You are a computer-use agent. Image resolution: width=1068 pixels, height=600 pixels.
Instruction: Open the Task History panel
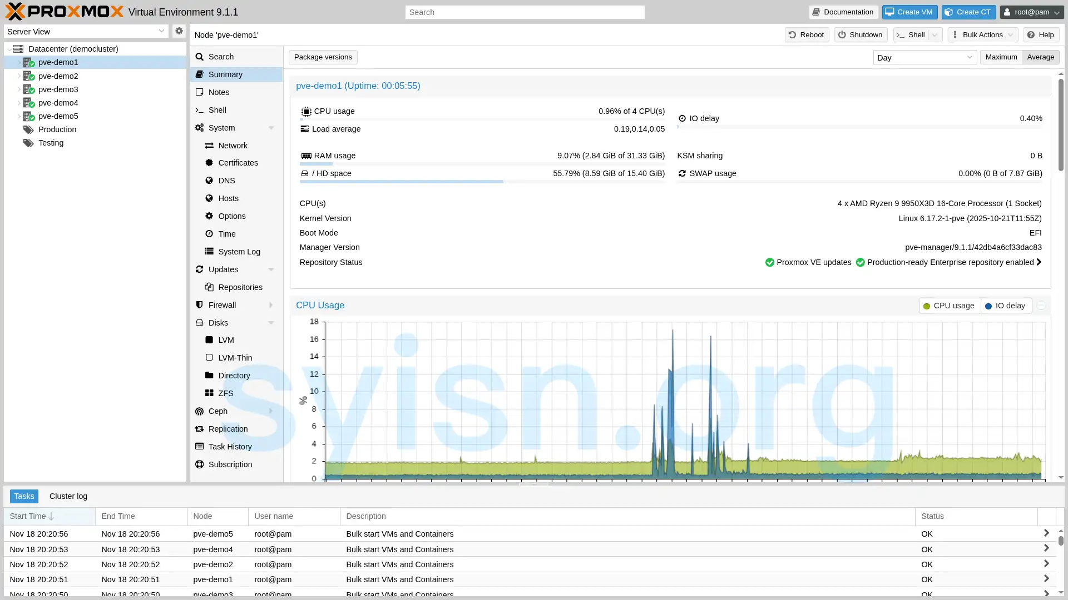coord(230,446)
